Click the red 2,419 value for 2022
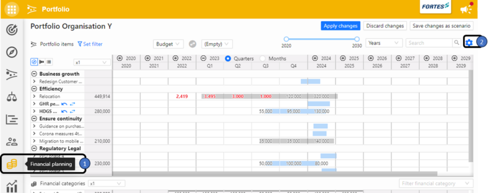 tap(182, 96)
